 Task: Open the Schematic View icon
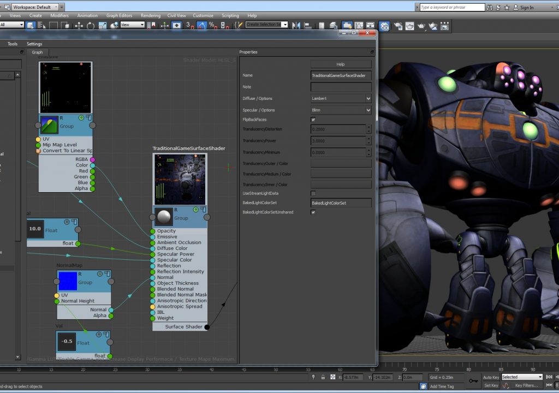pyautogui.click(x=371, y=25)
